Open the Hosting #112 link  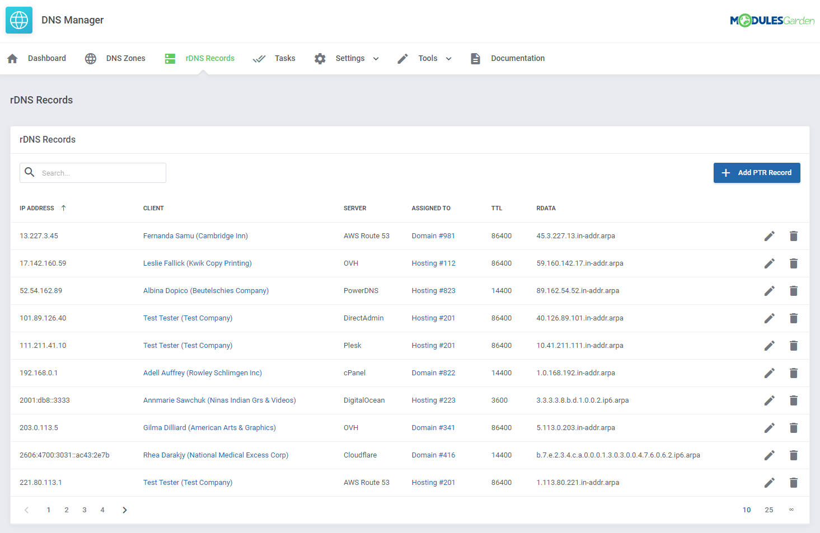tap(433, 263)
